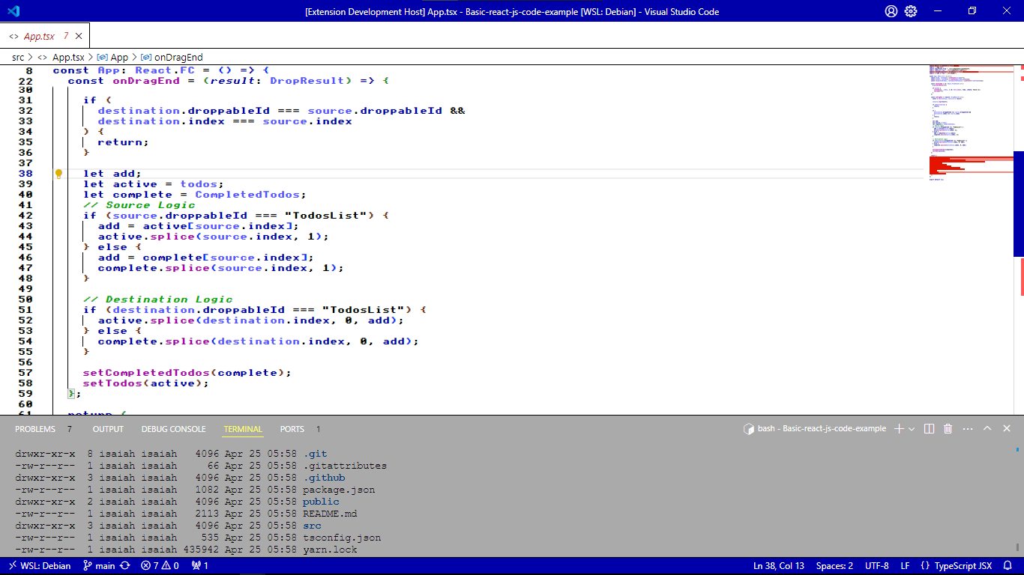This screenshot has width=1024, height=575.
Task: Click 'README.md' in terminal output
Action: click(x=330, y=514)
